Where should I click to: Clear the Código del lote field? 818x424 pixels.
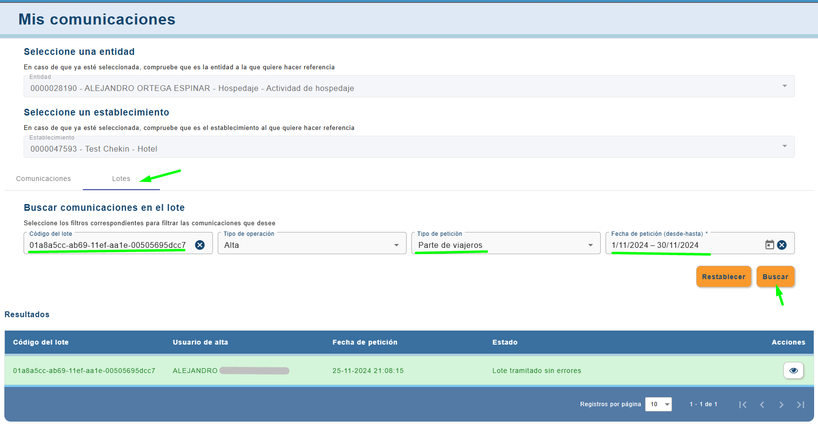[200, 245]
